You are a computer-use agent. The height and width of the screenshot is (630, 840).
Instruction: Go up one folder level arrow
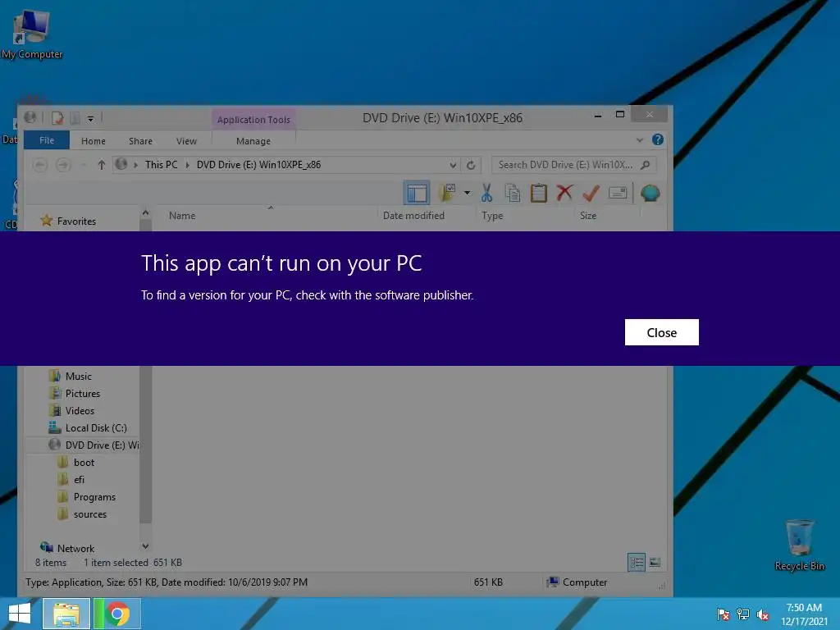point(101,165)
